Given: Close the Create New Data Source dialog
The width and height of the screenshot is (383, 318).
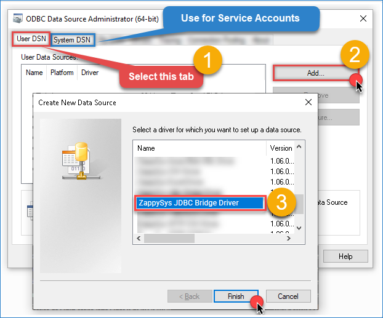Looking at the screenshot, I should point(308,102).
